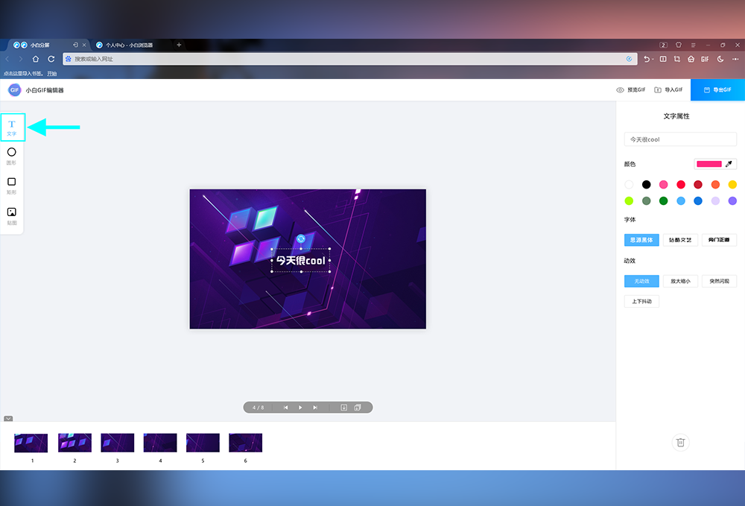The image size is (745, 506).
Task: Click the speed icon in the address bar
Action: (x=629, y=59)
